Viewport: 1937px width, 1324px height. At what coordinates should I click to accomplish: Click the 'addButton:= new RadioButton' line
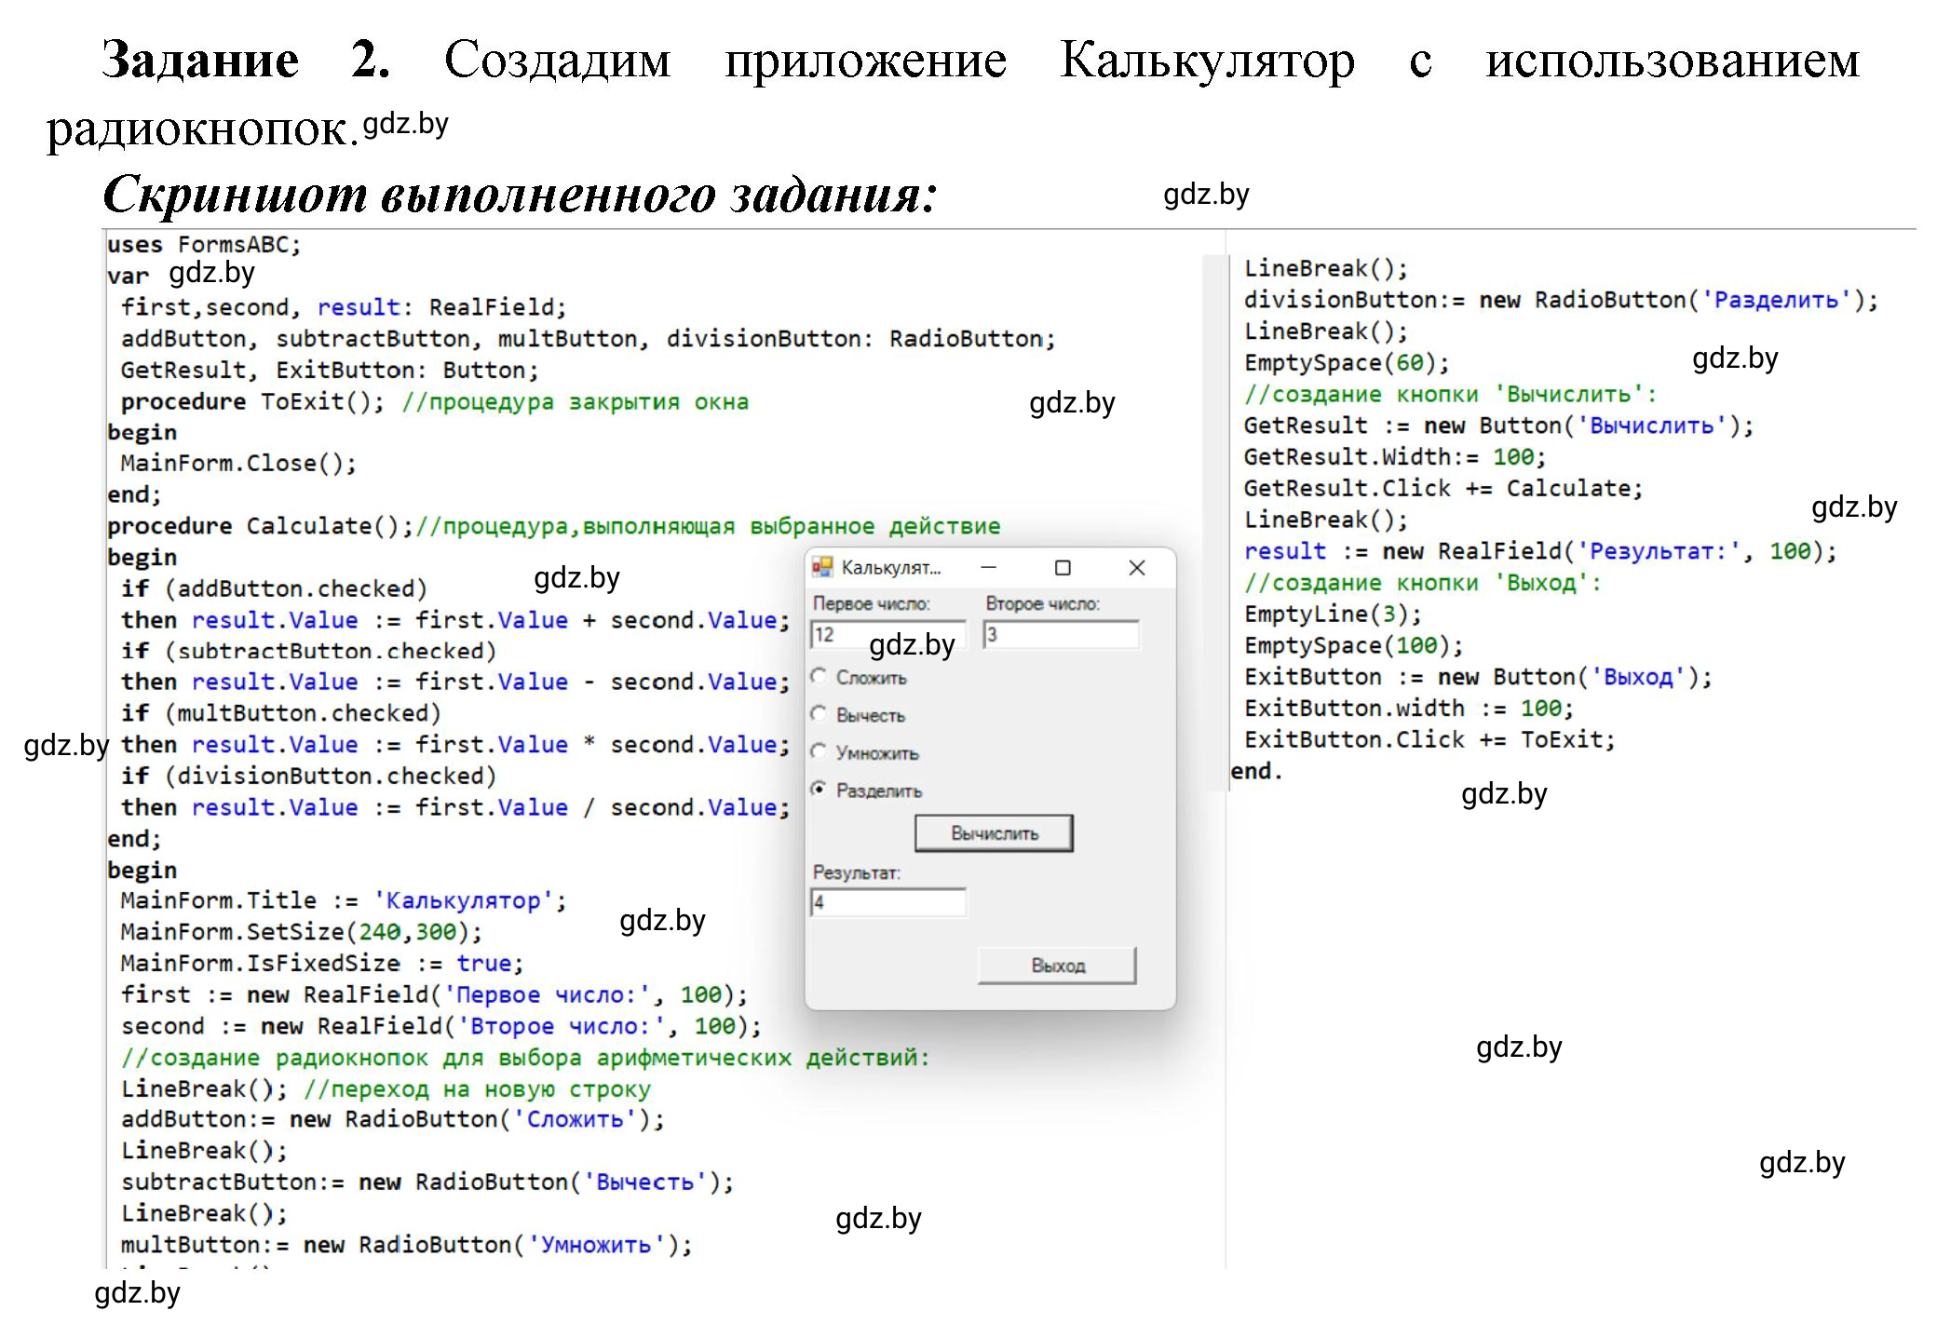coord(392,1119)
